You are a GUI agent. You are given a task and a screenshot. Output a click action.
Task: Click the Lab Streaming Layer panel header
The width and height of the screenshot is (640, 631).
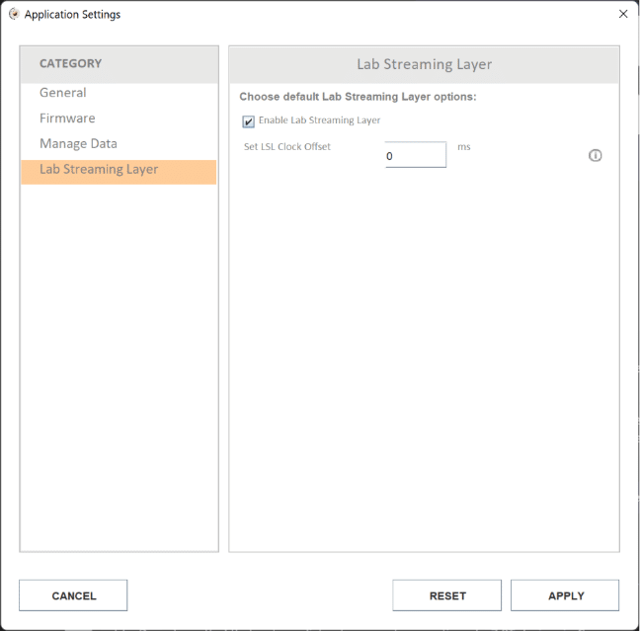424,64
